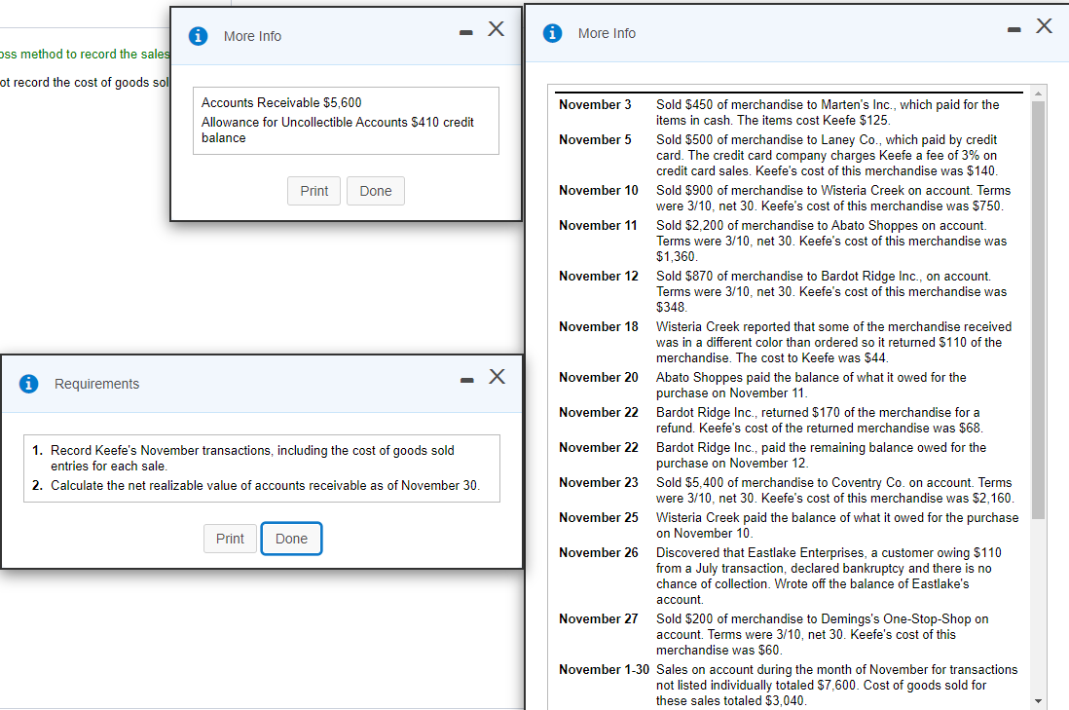The width and height of the screenshot is (1069, 710).
Task: Click the November 26 bankruptcy entry
Action: point(779,576)
